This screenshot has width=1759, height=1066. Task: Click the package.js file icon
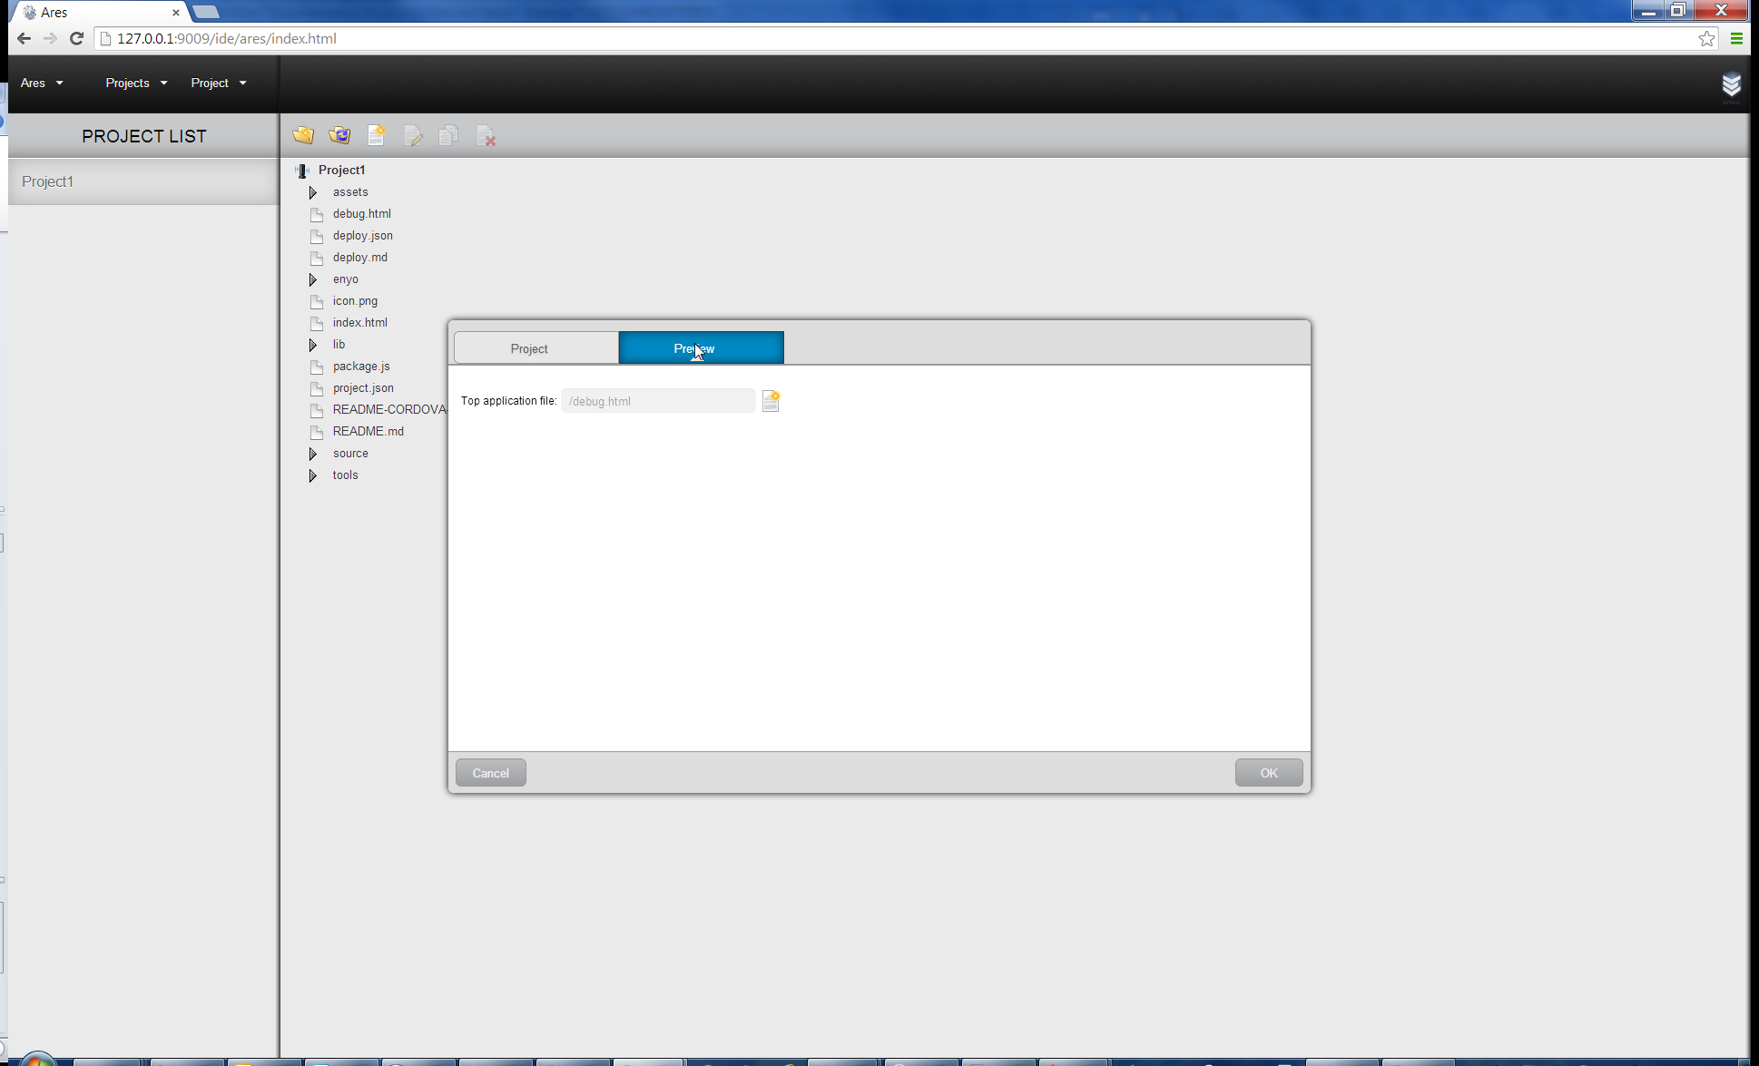(x=317, y=367)
